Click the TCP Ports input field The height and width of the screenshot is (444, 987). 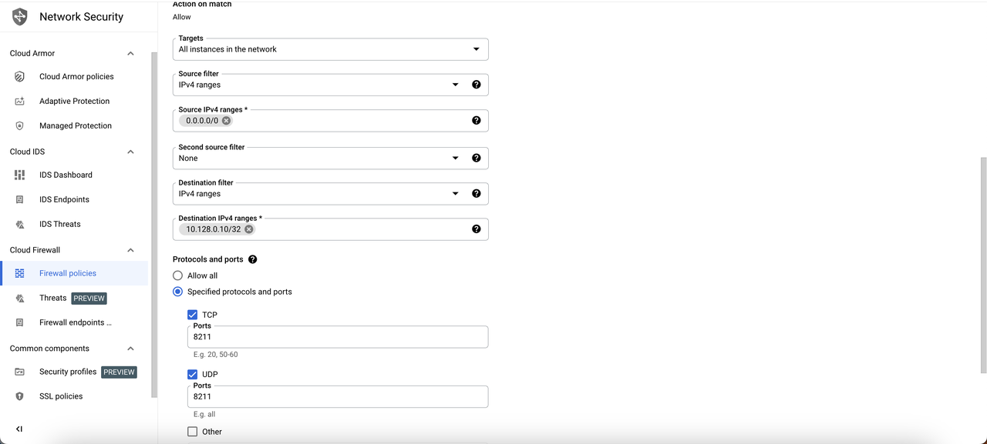(338, 337)
